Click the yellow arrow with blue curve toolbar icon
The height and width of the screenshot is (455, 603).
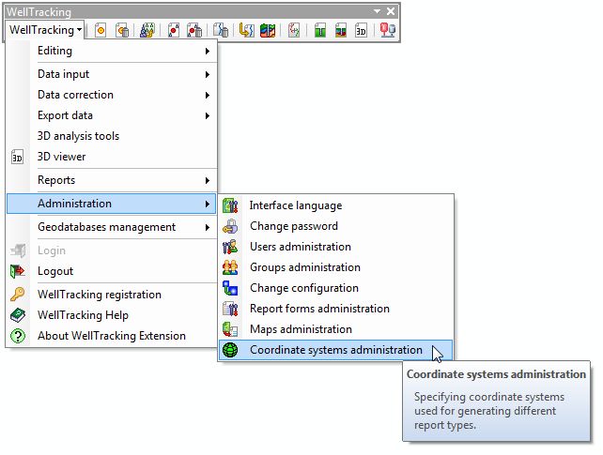click(x=246, y=30)
